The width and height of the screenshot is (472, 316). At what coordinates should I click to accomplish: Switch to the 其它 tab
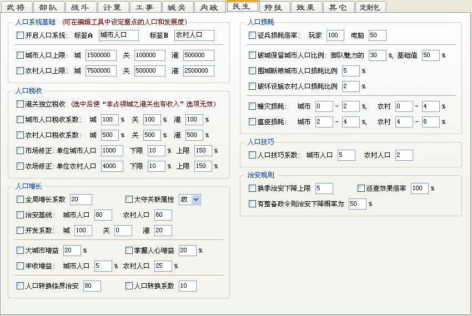click(338, 7)
